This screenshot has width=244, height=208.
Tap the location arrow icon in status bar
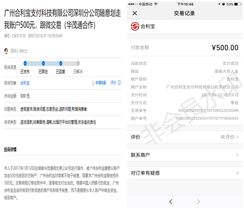pos(219,4)
